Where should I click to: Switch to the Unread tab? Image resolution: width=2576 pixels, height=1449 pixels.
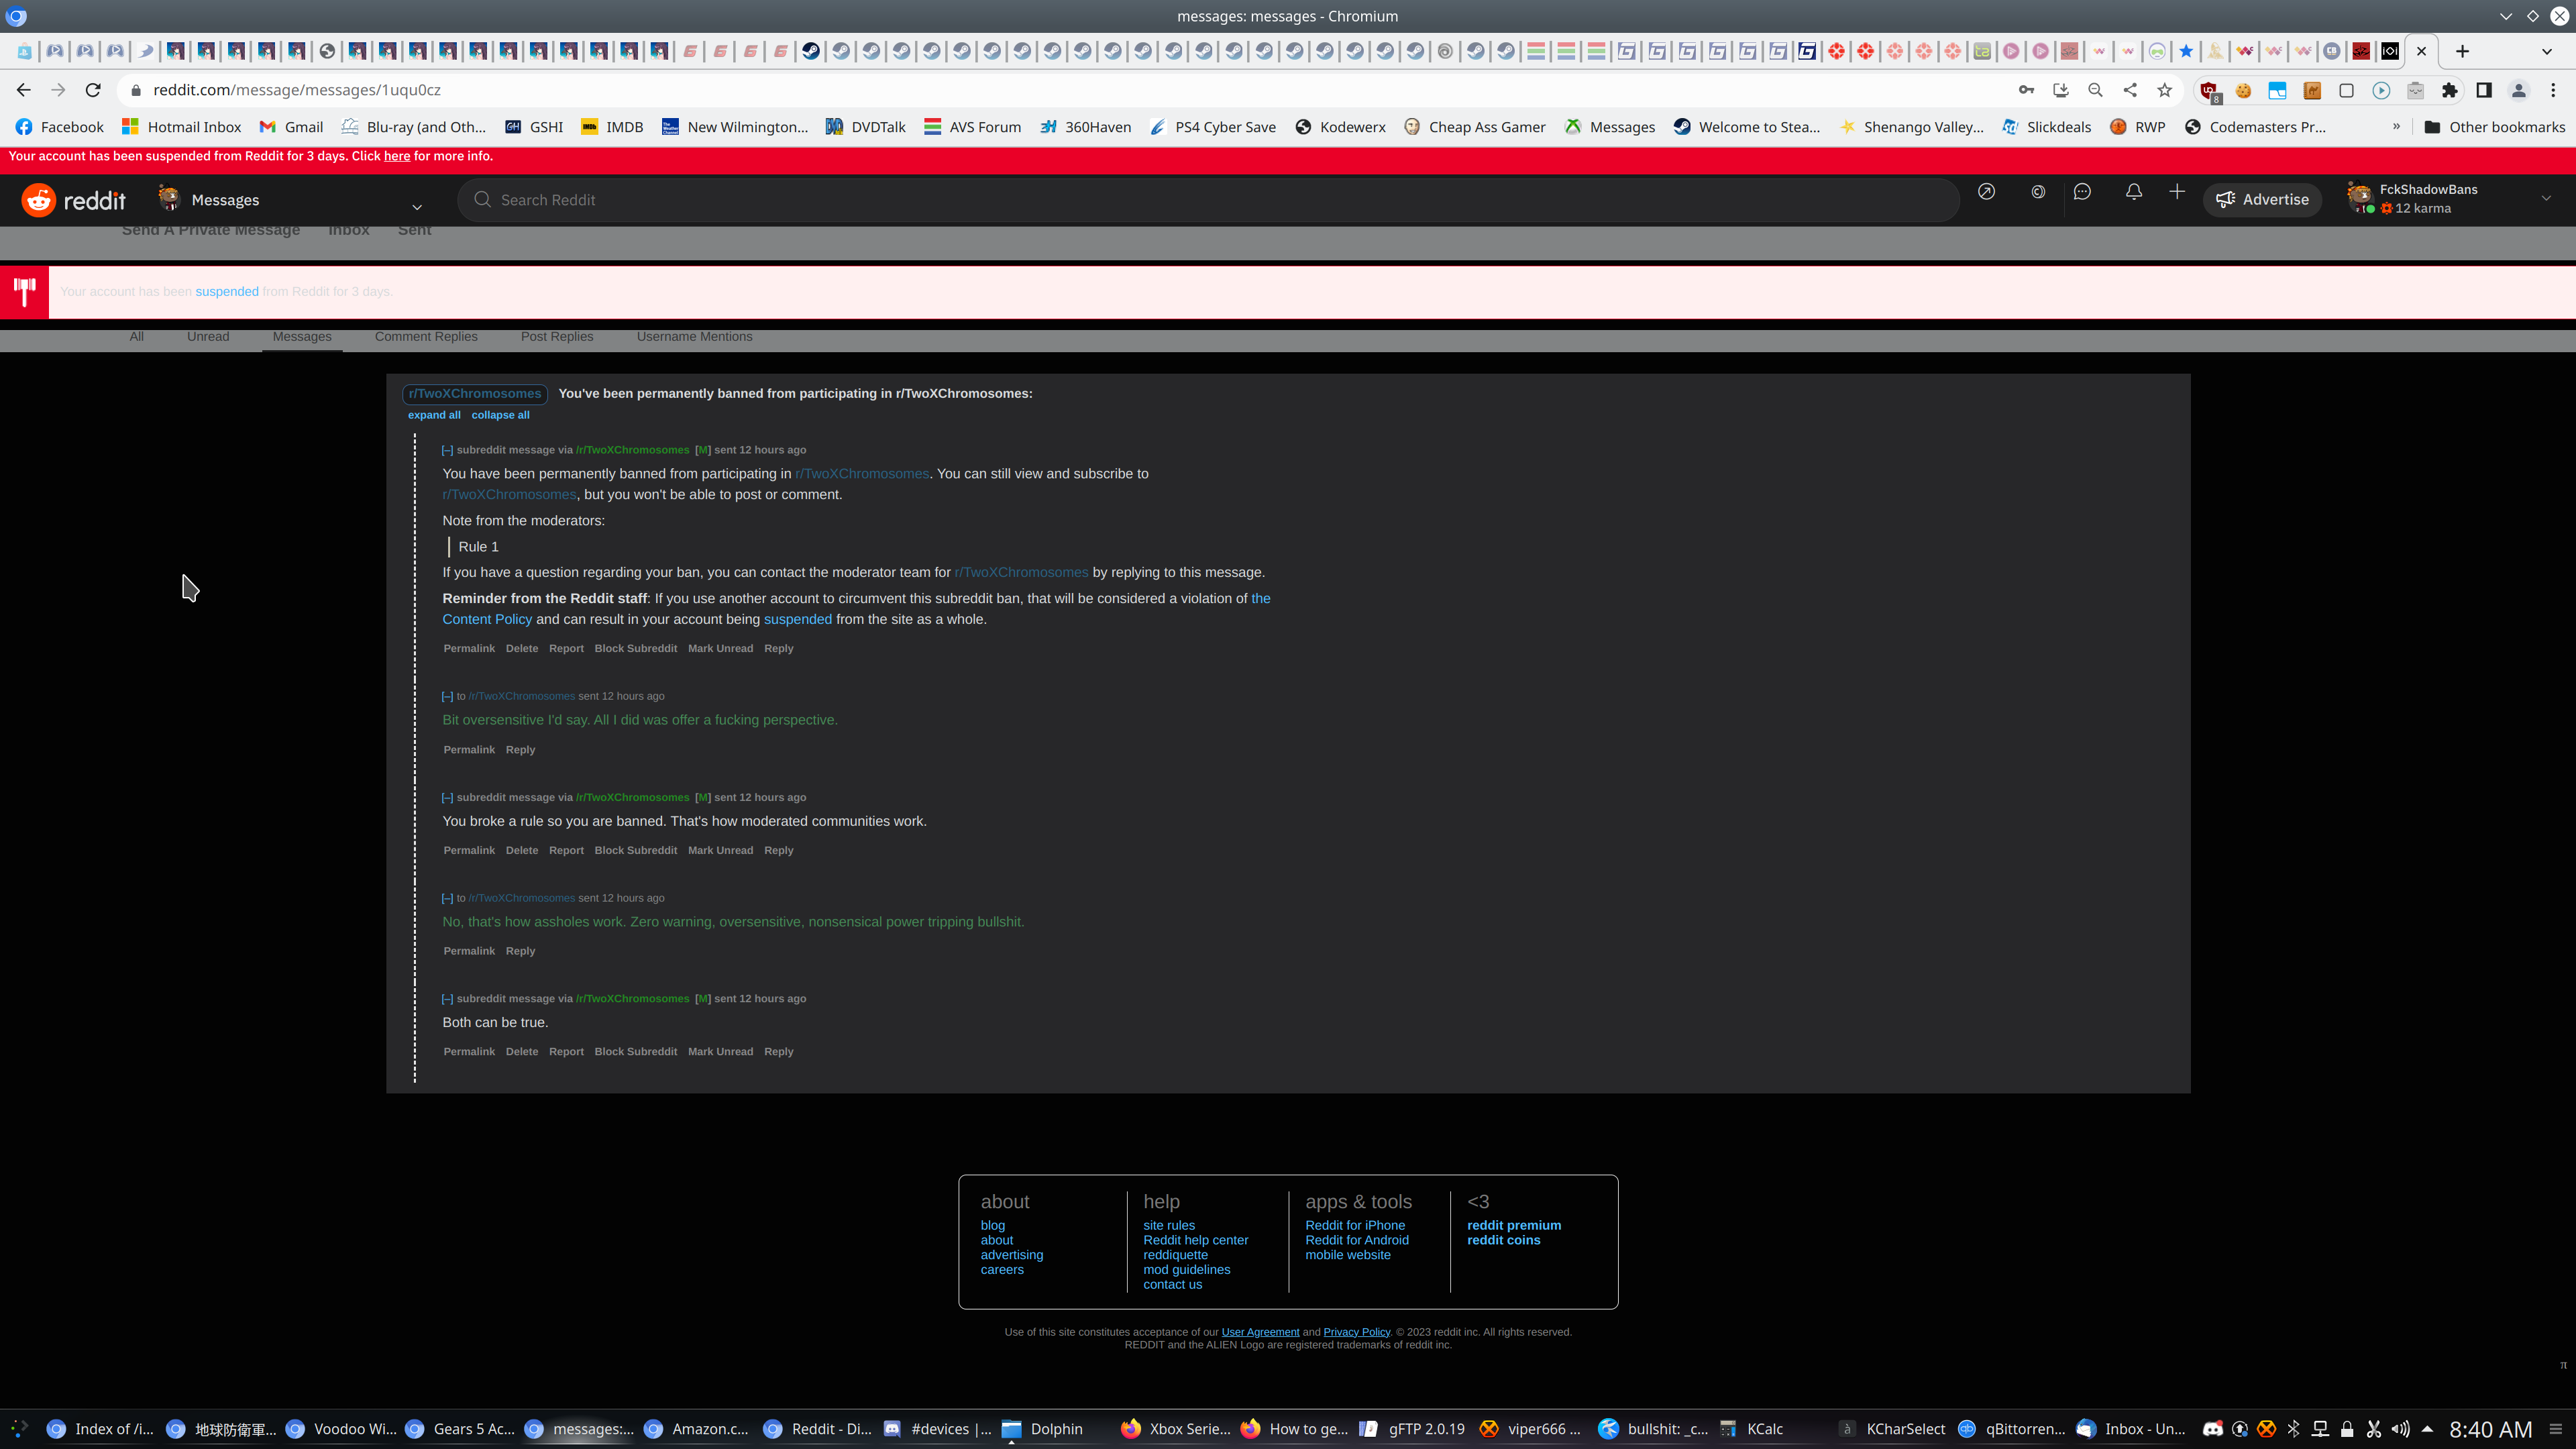(x=208, y=337)
